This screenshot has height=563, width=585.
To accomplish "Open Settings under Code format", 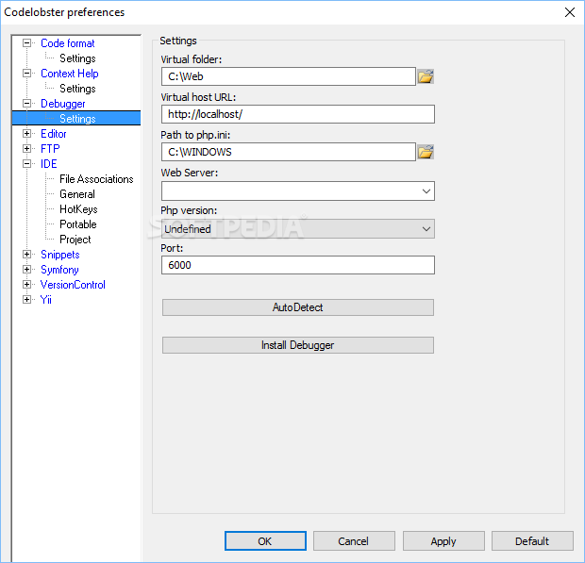I will [77, 58].
